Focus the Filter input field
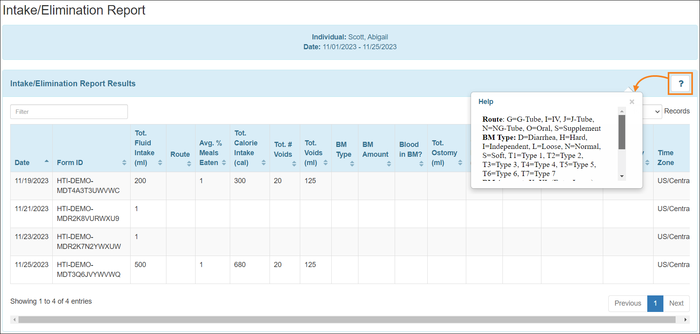This screenshot has width=700, height=334. [x=69, y=111]
